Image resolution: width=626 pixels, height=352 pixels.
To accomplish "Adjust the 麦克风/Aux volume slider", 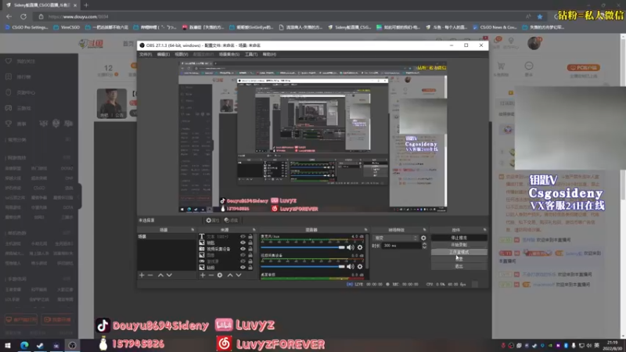I will (x=303, y=247).
